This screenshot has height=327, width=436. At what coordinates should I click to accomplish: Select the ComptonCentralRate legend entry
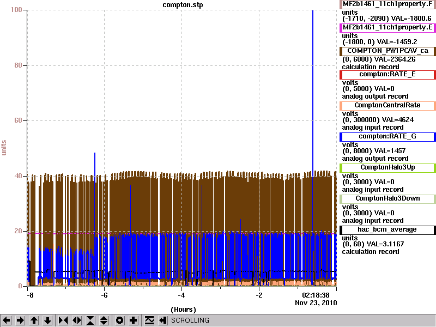pyautogui.click(x=387, y=105)
